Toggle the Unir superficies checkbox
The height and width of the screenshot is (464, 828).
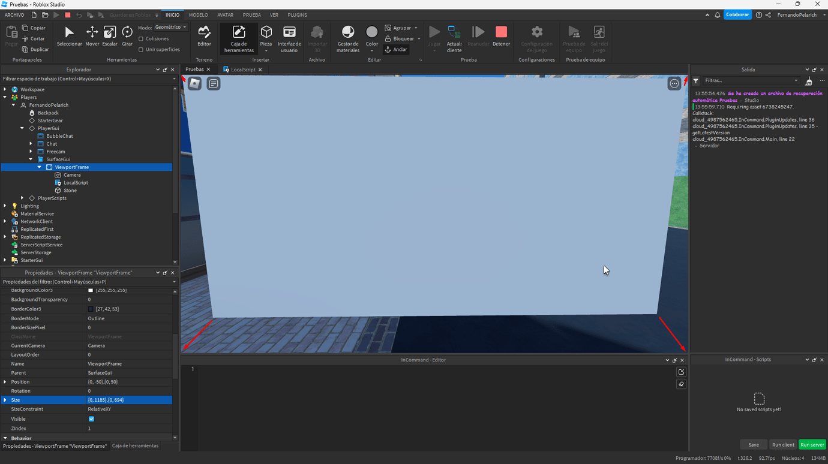tap(141, 50)
